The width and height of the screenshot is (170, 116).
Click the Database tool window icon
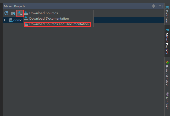[167, 8]
